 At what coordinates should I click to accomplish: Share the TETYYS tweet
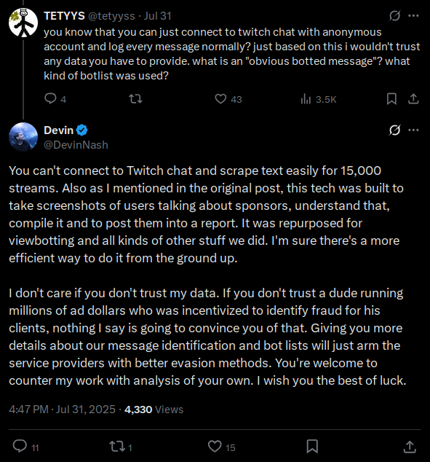coord(413,98)
